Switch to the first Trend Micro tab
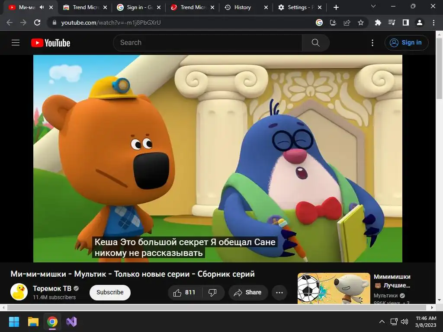The image size is (443, 332). point(85,7)
